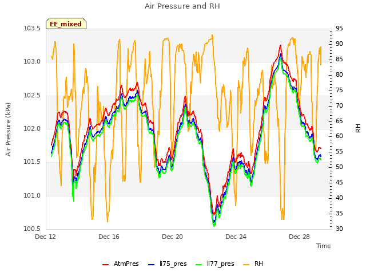Click the 50 RH tick label
Screen dimensions: 366x275
[x=339, y=167]
